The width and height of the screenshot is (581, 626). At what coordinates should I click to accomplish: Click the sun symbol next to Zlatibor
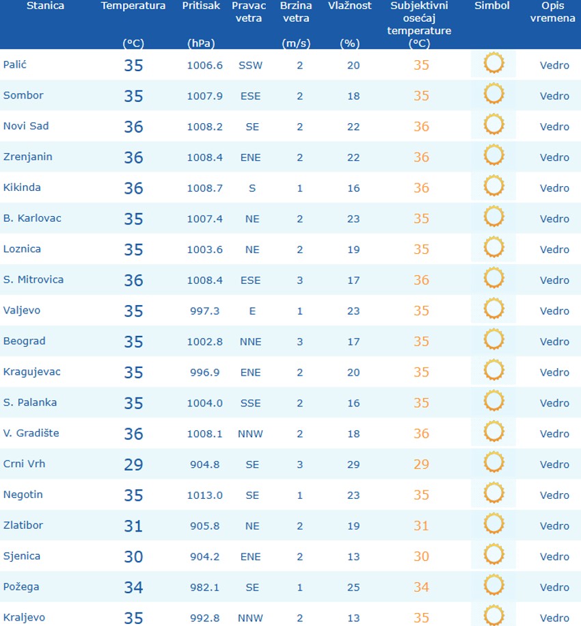click(x=494, y=525)
